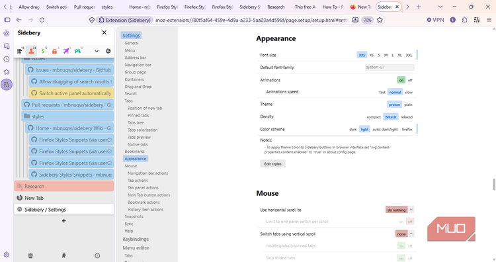Click the Edit styles button
Viewport: 496px width, 262px height.
tap(272, 164)
